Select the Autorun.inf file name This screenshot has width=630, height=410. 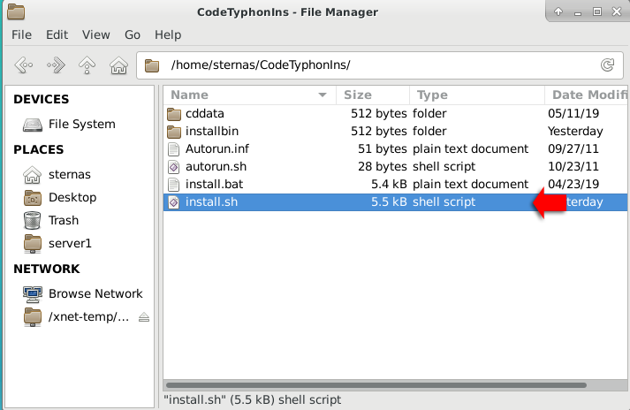pyautogui.click(x=217, y=149)
